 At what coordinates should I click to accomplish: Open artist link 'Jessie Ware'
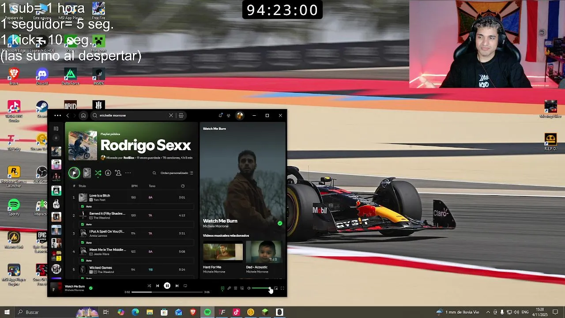click(x=101, y=254)
